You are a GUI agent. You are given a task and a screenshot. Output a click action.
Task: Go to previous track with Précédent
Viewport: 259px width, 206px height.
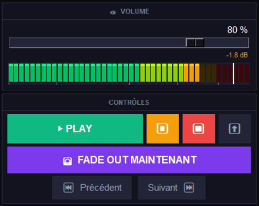[x=92, y=188]
